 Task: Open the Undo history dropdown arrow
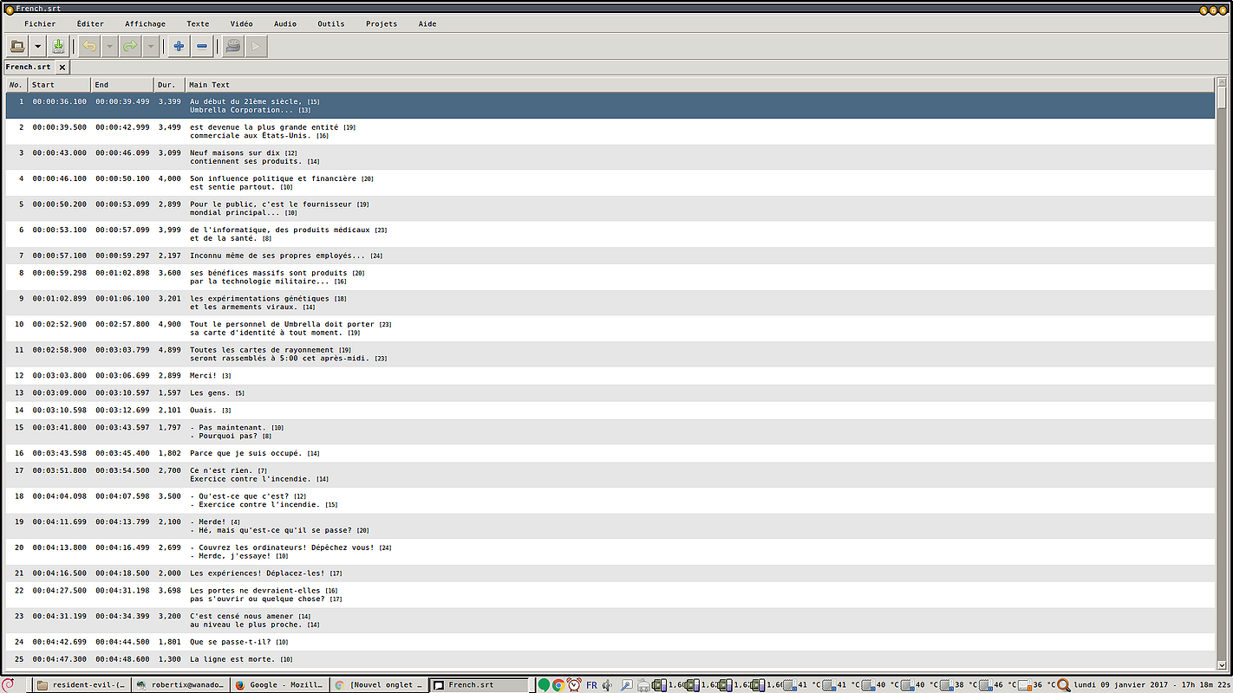[x=109, y=47]
